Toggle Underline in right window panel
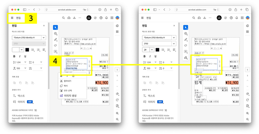Image resolution: width=259 pixels, height=134 pixels. click(x=155, y=56)
